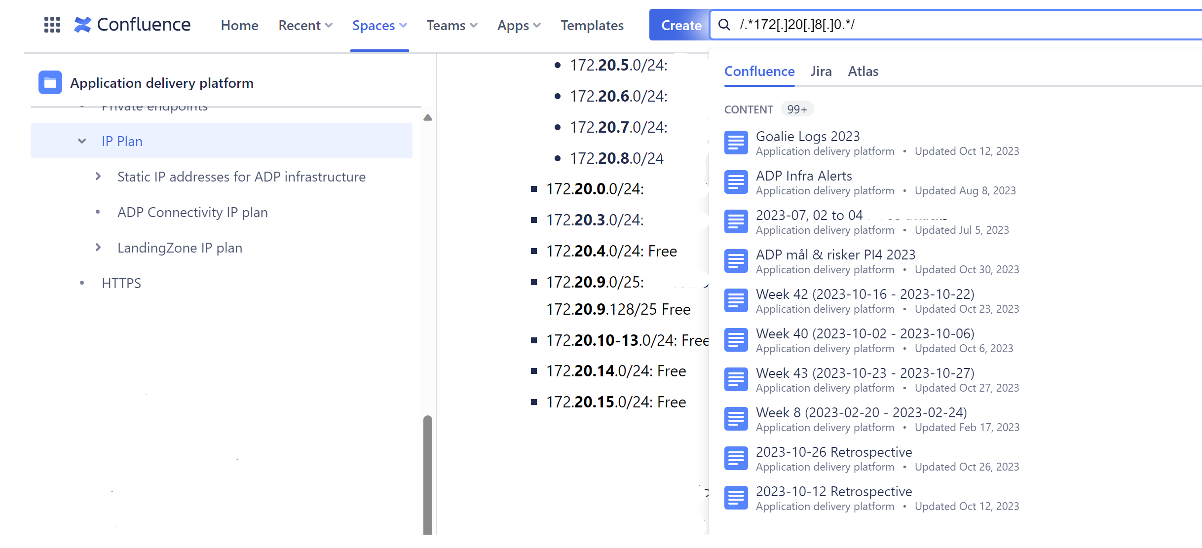Click the Confluence logo
Viewport: 1202px width, 548px height.
[x=132, y=24]
